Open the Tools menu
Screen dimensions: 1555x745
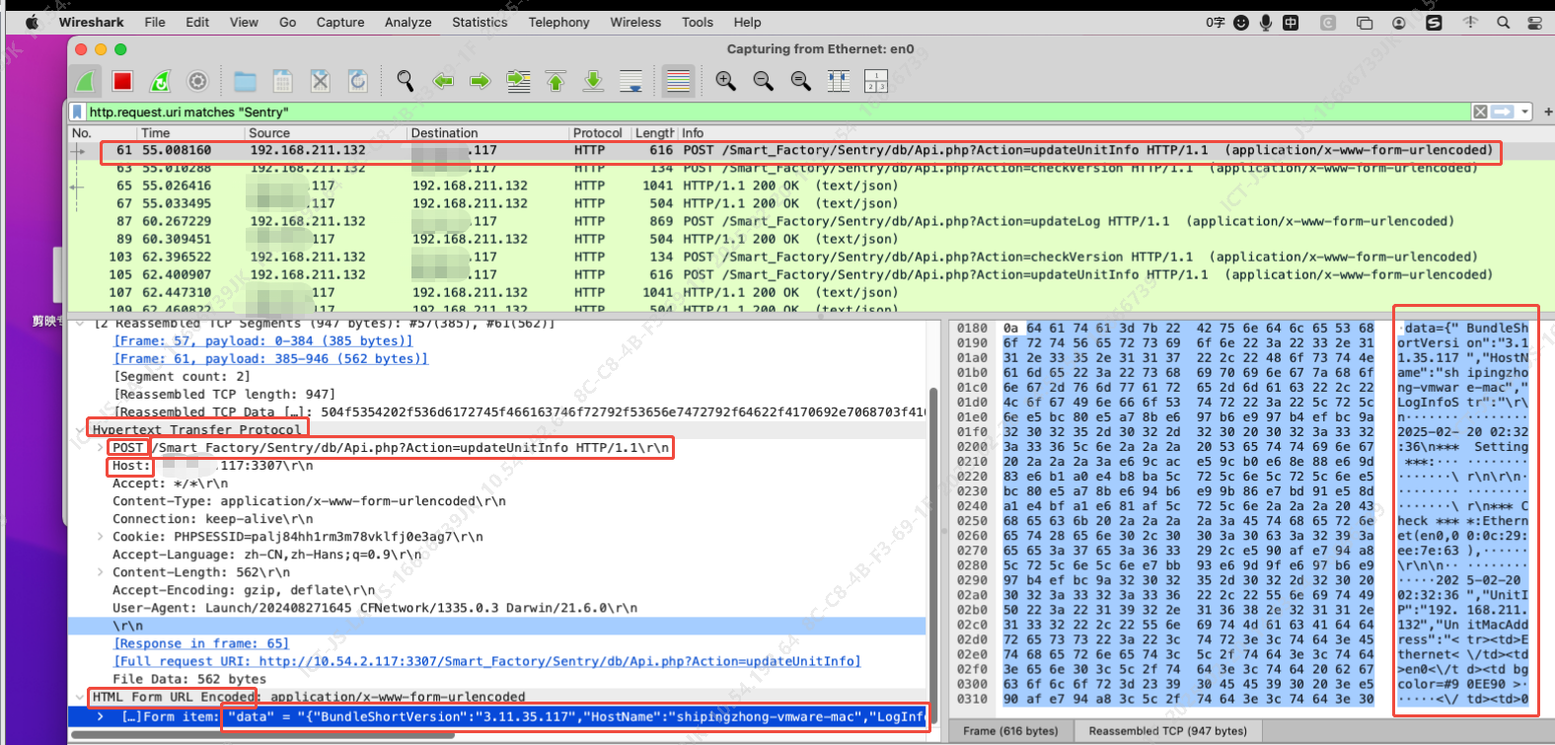pyautogui.click(x=698, y=22)
